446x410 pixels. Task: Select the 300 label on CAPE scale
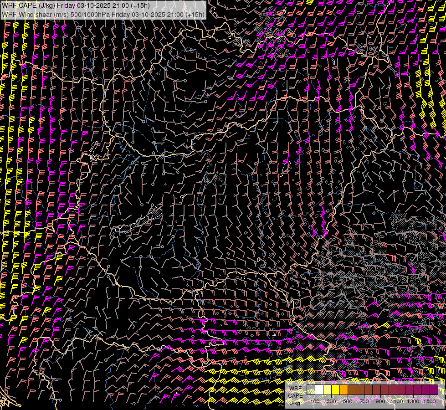click(x=331, y=401)
